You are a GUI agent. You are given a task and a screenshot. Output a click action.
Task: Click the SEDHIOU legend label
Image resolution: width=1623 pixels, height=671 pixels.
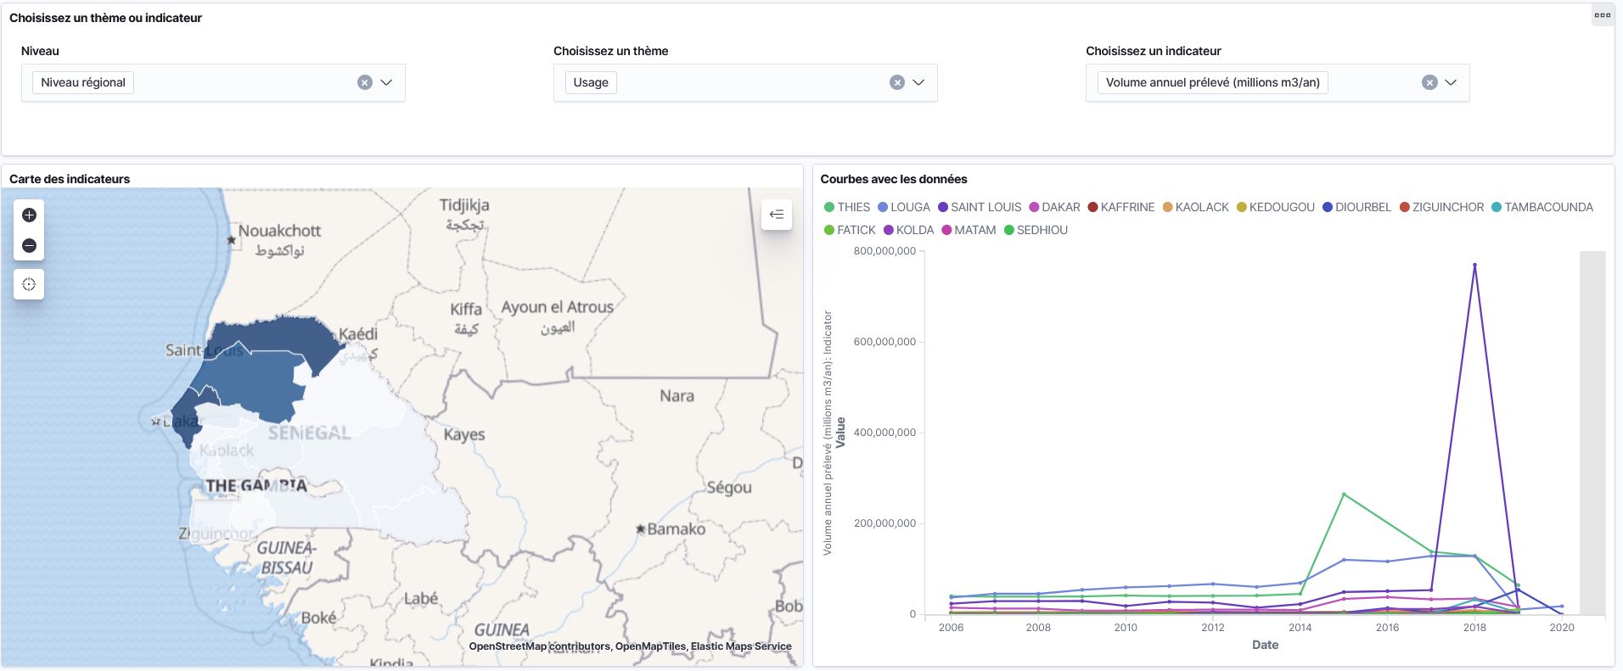pyautogui.click(x=1042, y=230)
